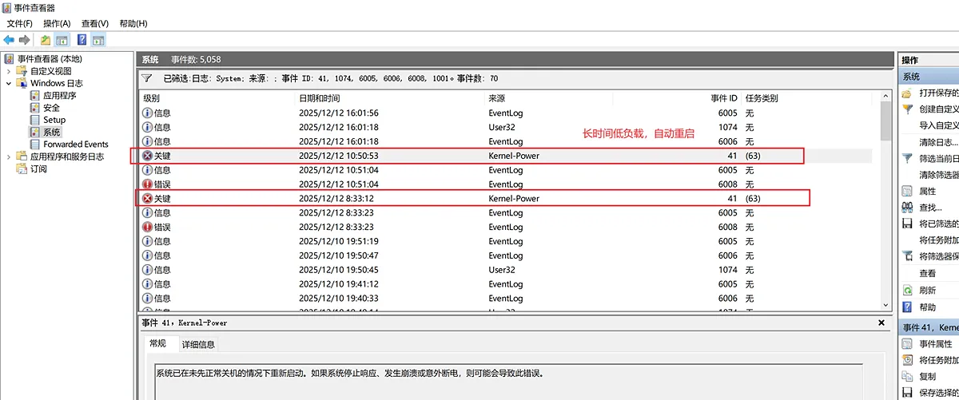Sort events by the 日期和时间 column header
This screenshot has width=959, height=400.
click(321, 98)
